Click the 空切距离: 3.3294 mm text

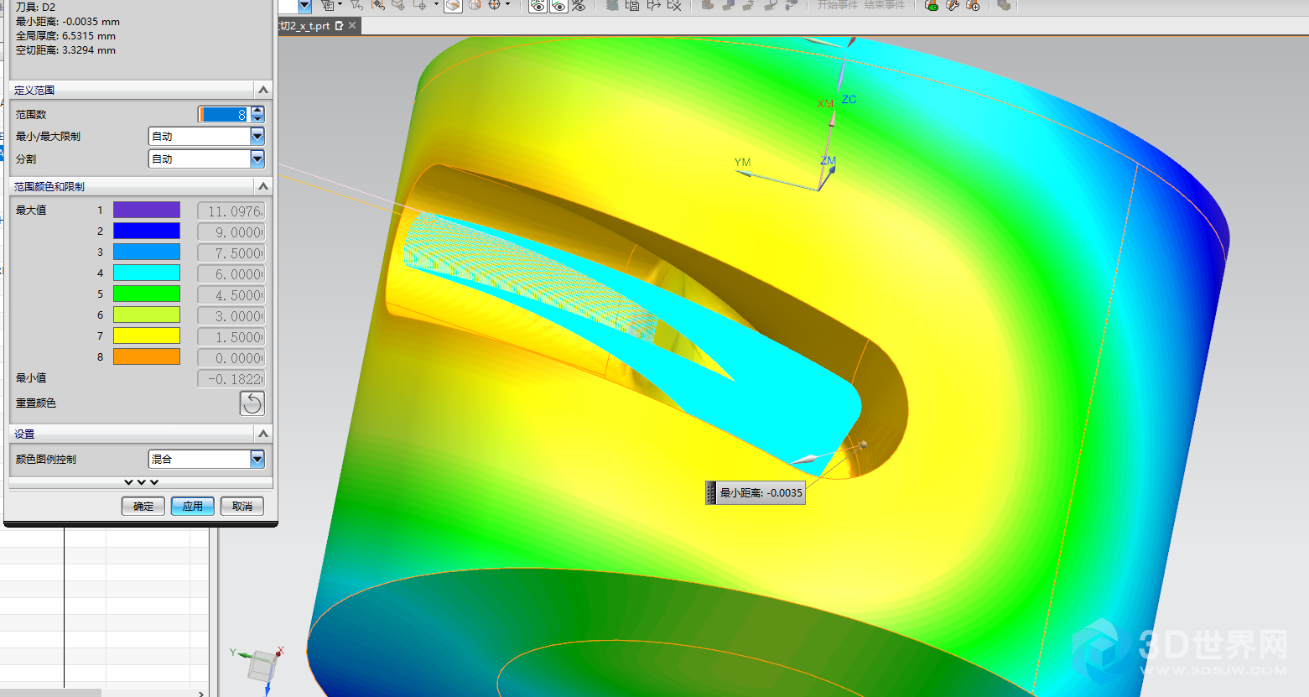[x=65, y=50]
